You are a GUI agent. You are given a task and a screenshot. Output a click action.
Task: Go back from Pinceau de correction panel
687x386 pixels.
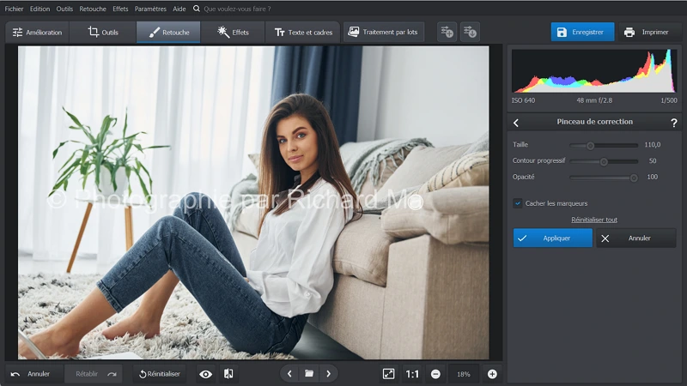(516, 123)
